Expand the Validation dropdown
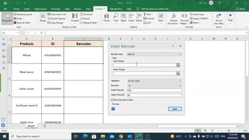 [x=180, y=81]
